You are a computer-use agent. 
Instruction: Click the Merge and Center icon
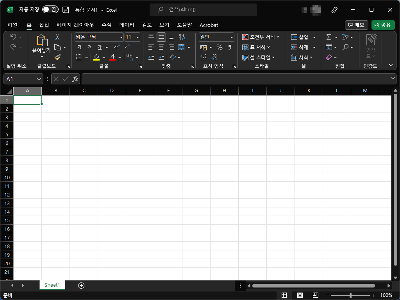point(181,47)
